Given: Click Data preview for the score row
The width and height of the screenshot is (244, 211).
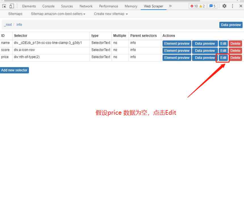Looking at the screenshot, I should [x=205, y=51].
